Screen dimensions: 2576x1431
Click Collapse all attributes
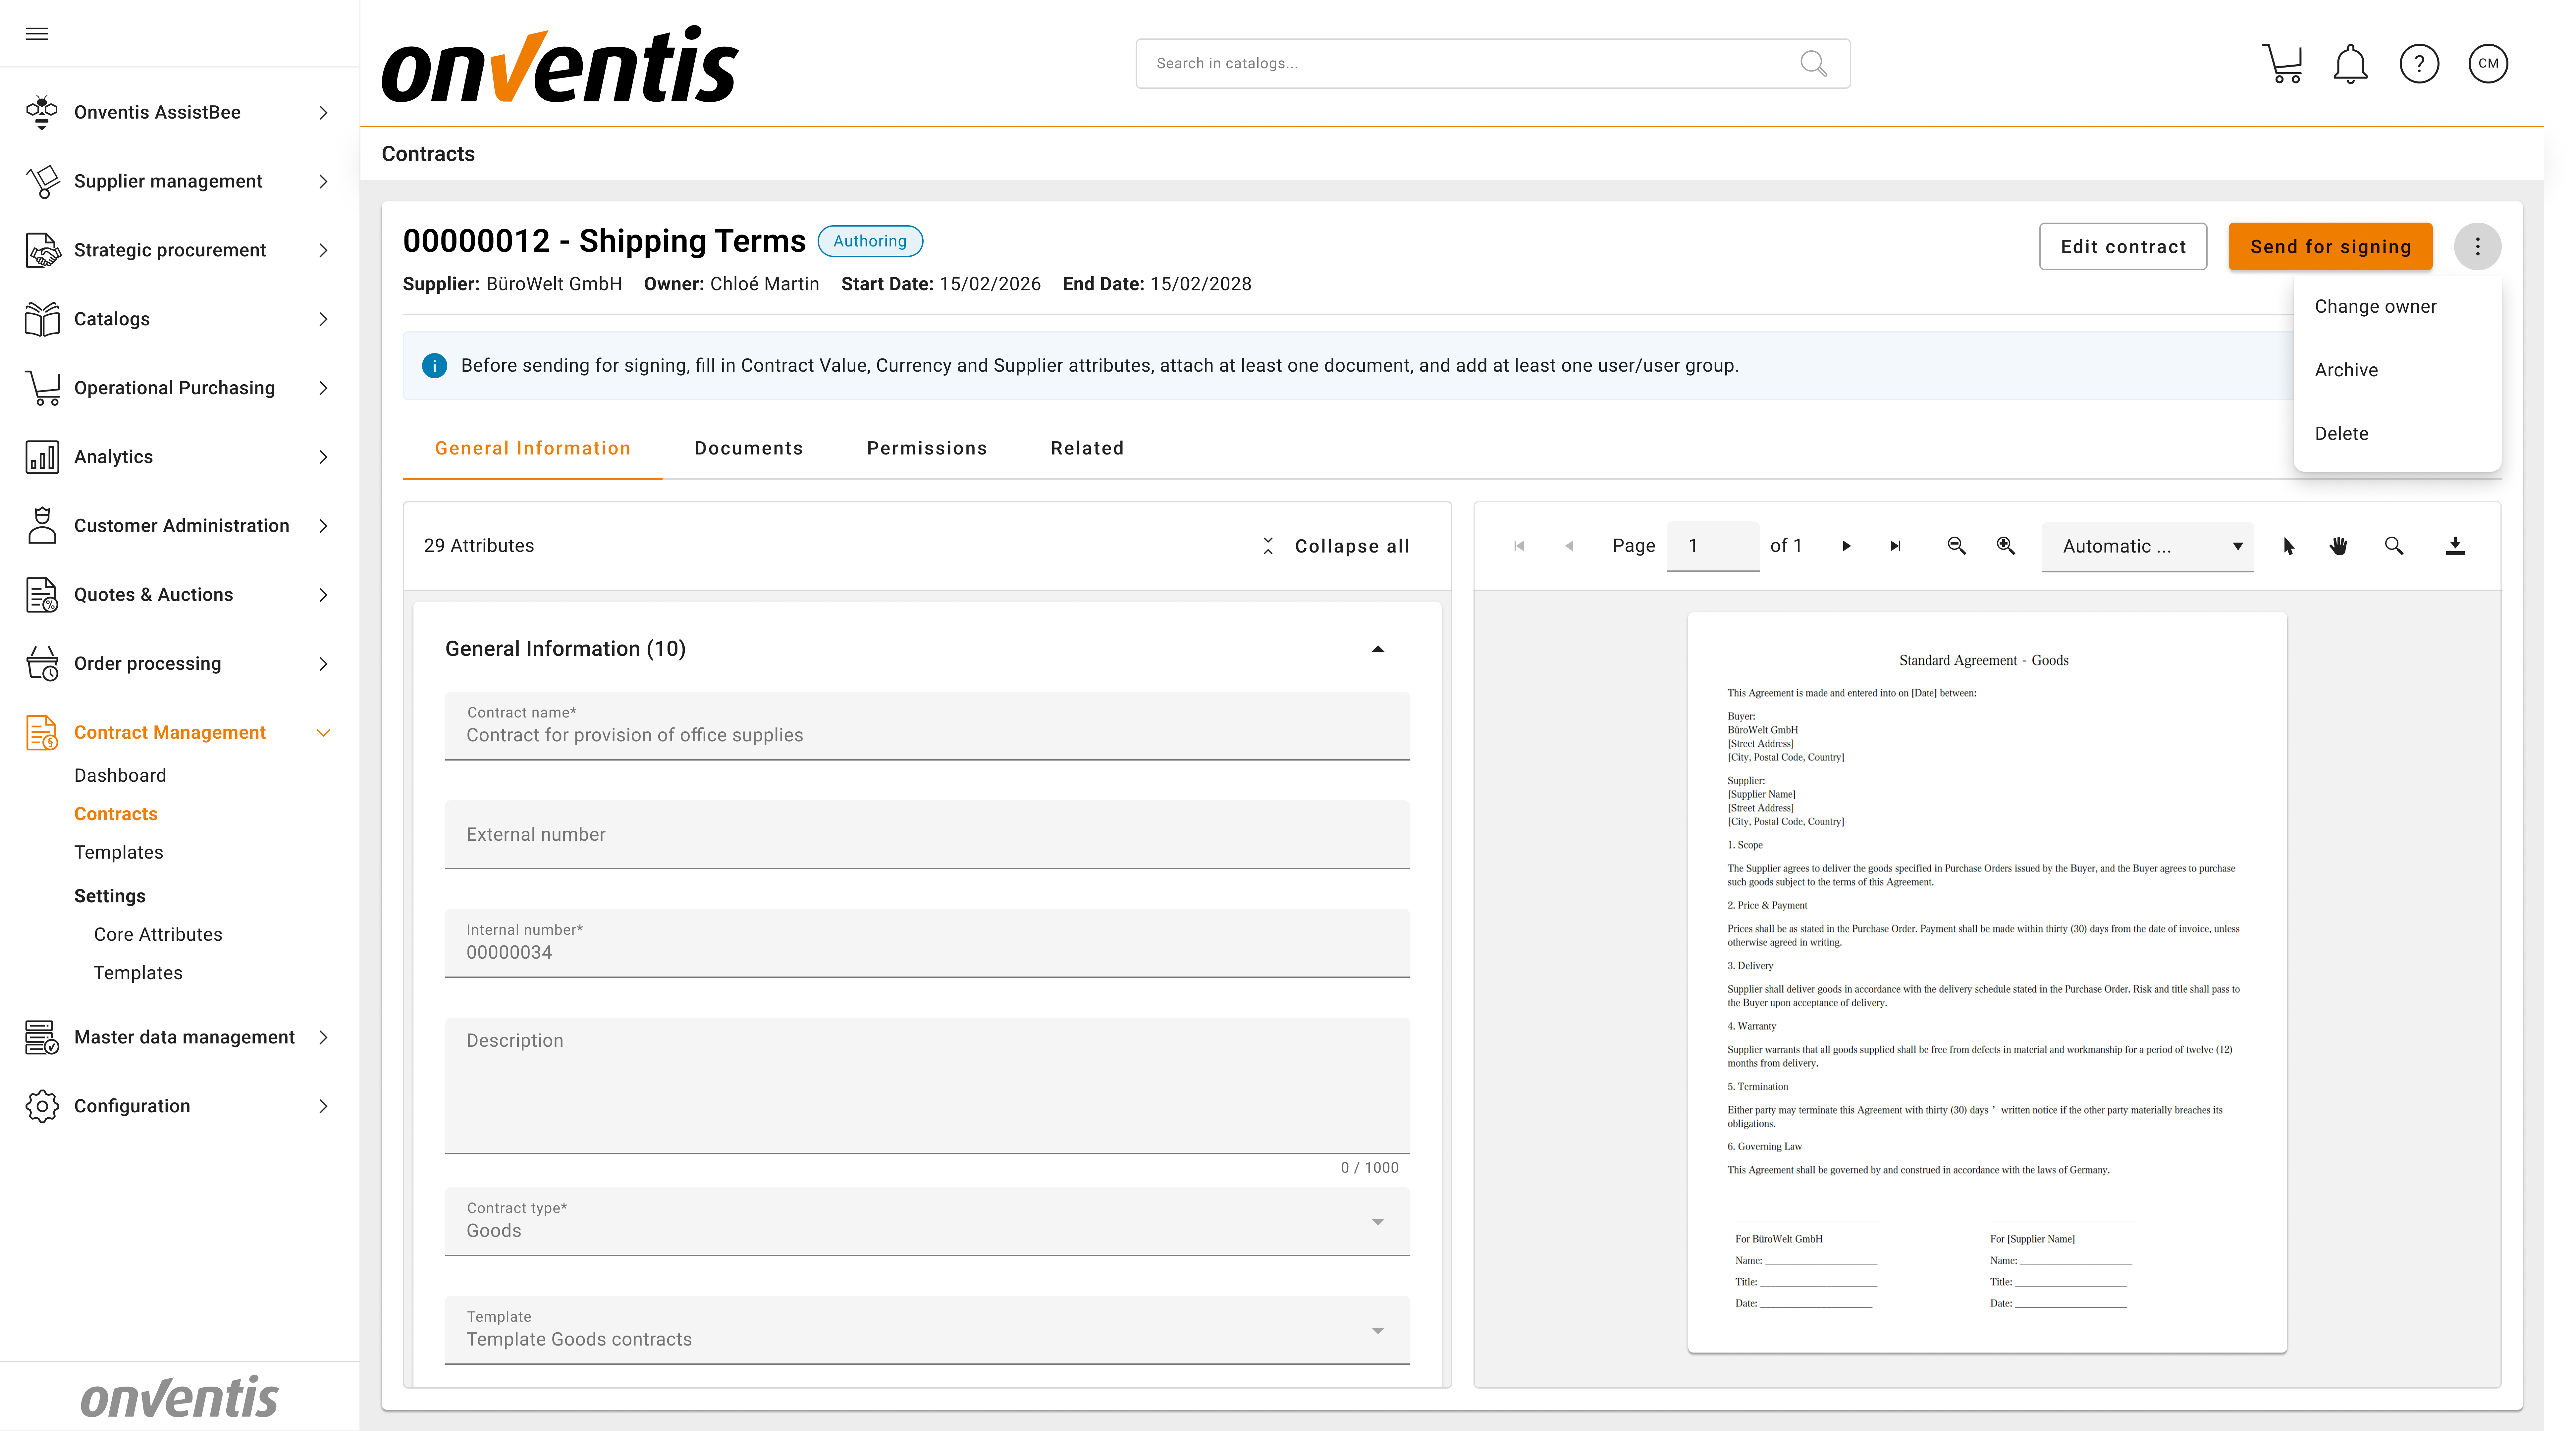click(x=1337, y=546)
